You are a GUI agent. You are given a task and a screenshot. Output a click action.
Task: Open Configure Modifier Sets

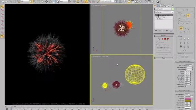click(x=171, y=31)
